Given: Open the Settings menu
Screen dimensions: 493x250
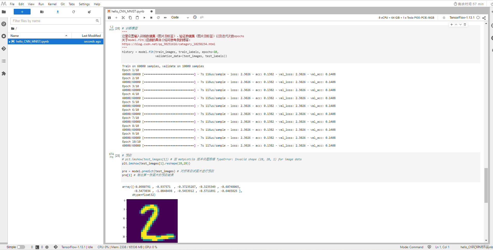Looking at the screenshot, I should (84, 4).
